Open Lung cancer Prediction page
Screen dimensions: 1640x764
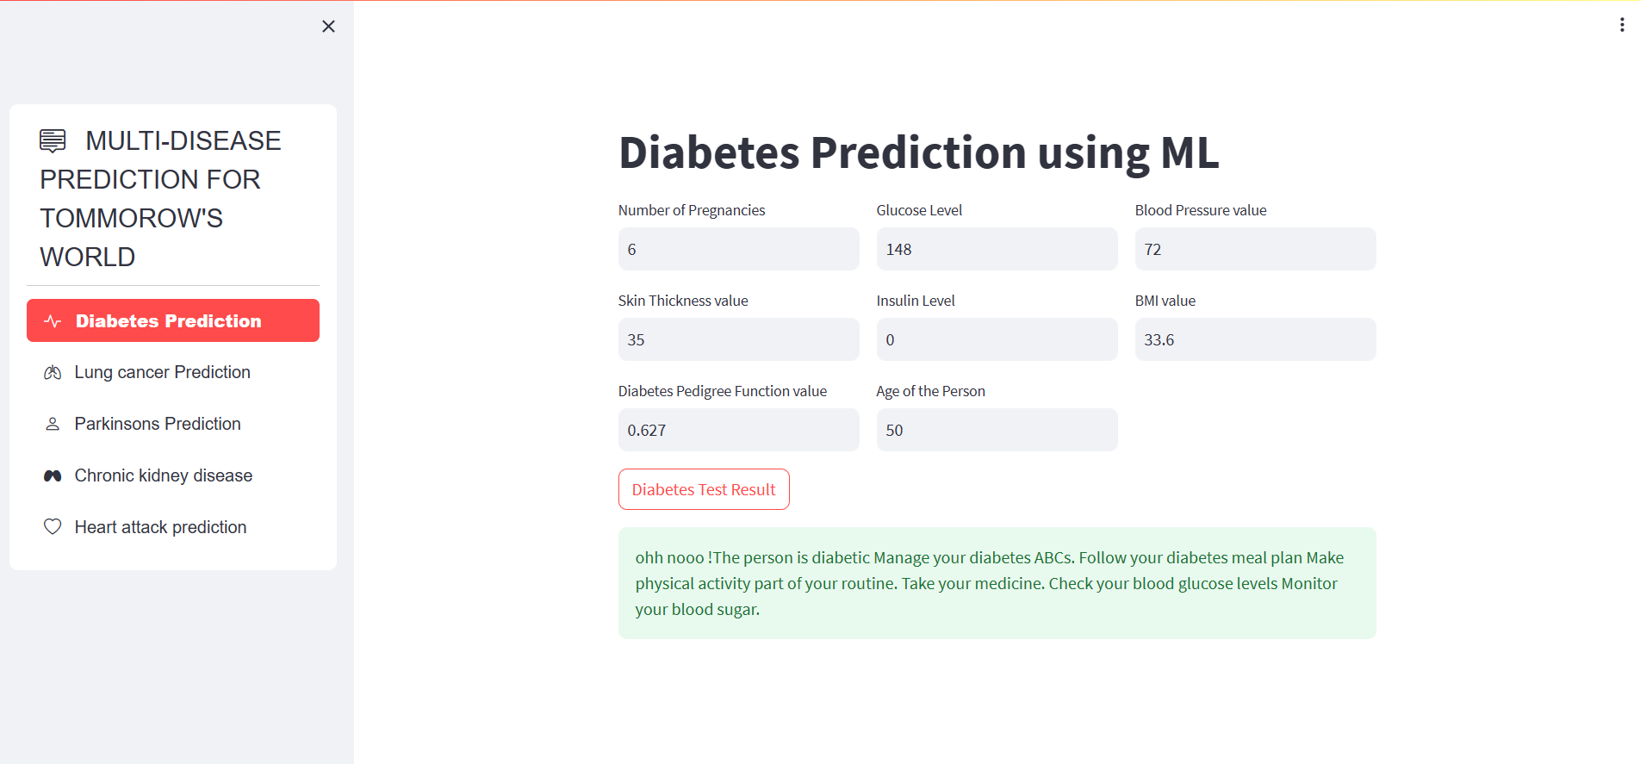pyautogui.click(x=162, y=371)
